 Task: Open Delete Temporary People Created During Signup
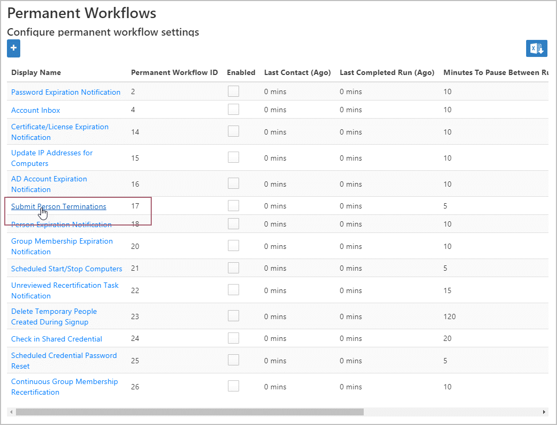[x=54, y=316]
